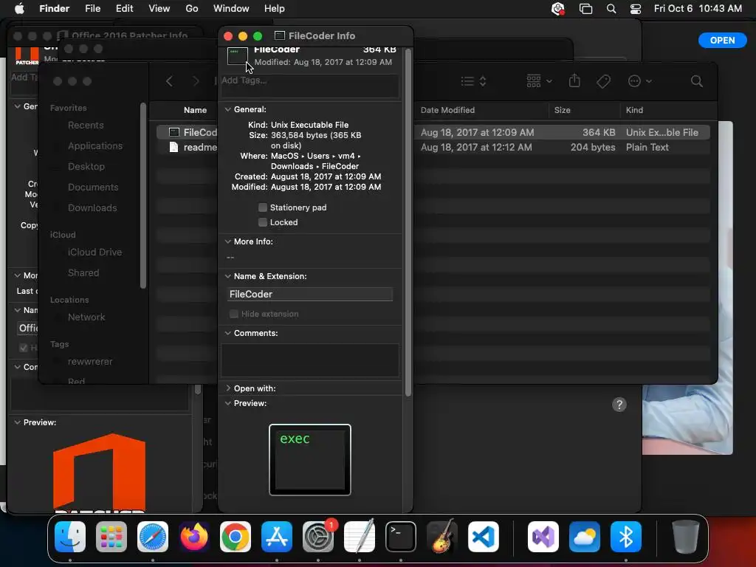Collapse the More Info section
The image size is (756, 567).
(227, 241)
